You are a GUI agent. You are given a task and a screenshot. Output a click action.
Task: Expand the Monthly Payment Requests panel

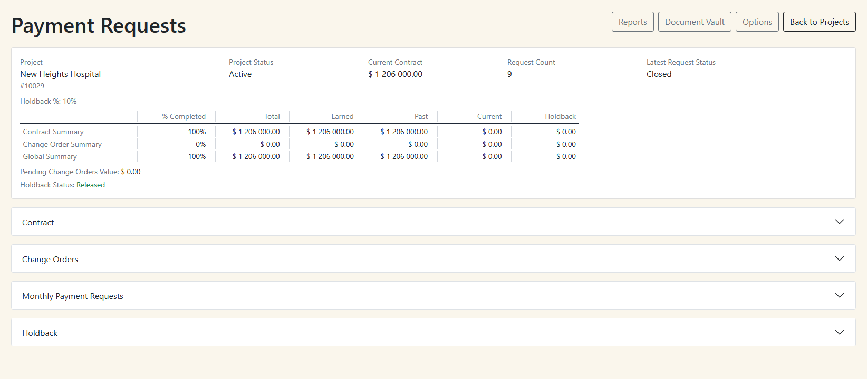coord(73,296)
